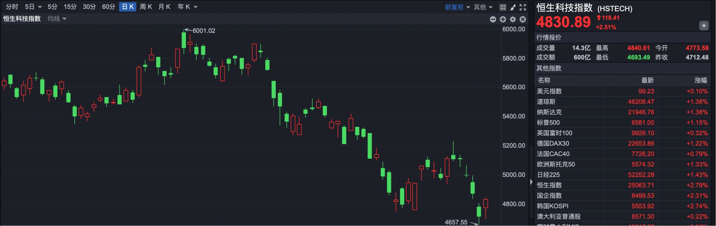Screen dimensions: 716x226
Task: Switch to 月K monthly candlestick view
Action: click(x=164, y=7)
